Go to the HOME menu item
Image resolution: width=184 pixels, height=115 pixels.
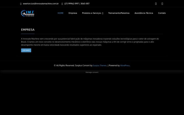point(61,13)
